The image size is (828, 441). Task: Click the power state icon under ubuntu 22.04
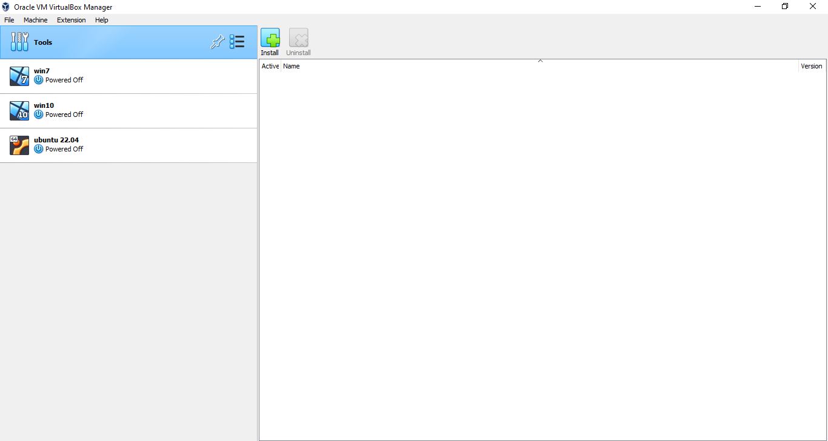coord(39,149)
